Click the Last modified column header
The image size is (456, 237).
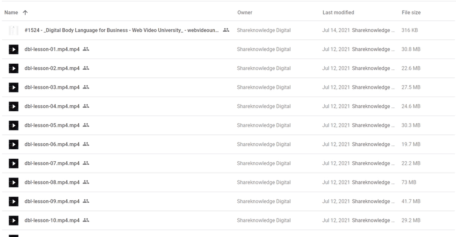point(338,12)
